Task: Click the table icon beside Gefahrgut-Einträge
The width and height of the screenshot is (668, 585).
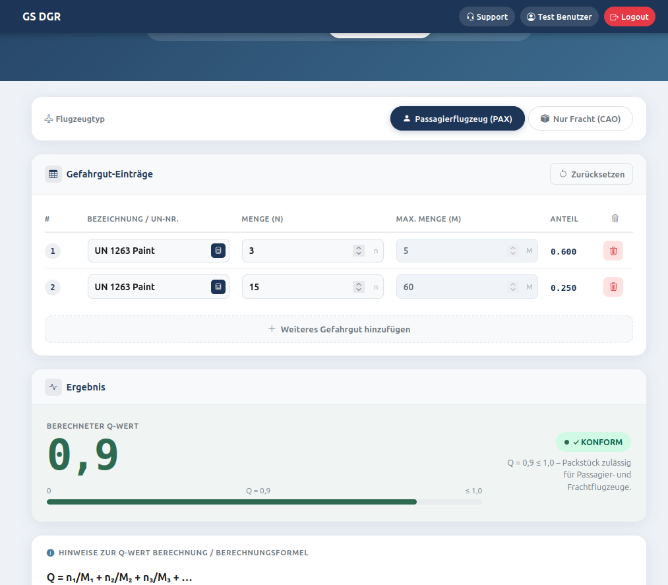Action: pyautogui.click(x=53, y=174)
